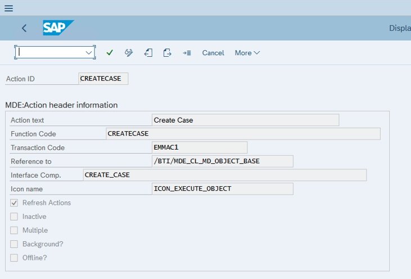Expand the command field dropdown arrow
The height and width of the screenshot is (279, 411).
click(x=89, y=53)
